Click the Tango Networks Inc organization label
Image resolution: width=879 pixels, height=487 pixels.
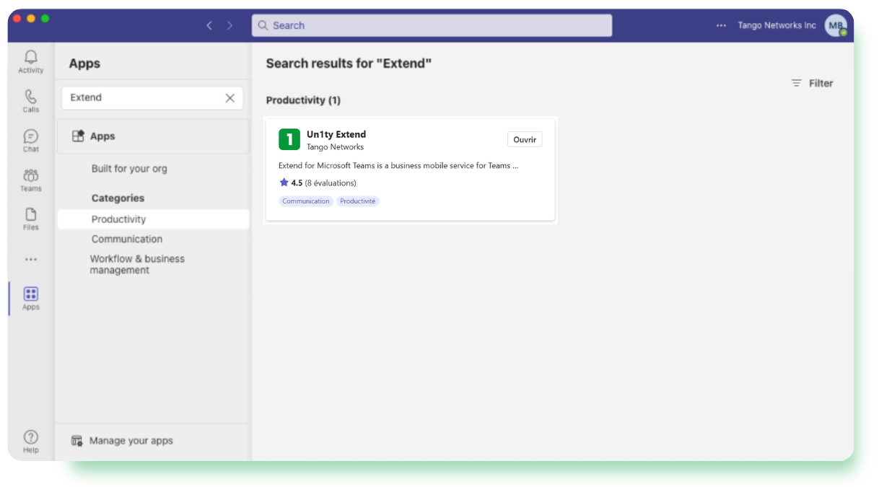coord(777,25)
